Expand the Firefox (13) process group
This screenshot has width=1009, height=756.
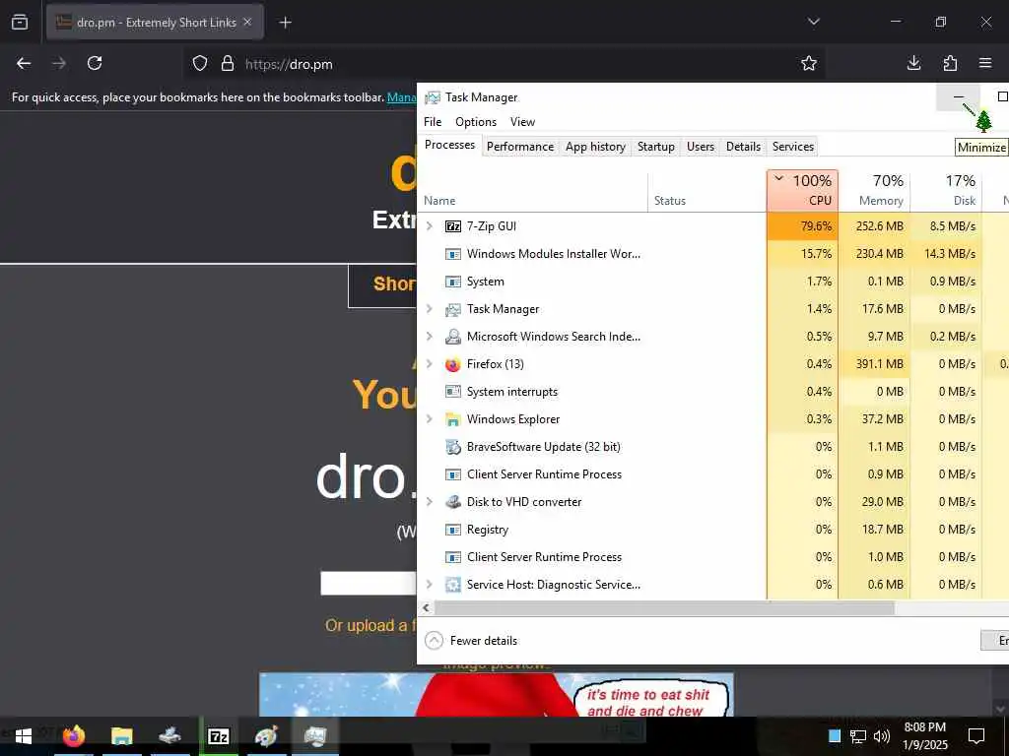point(430,364)
